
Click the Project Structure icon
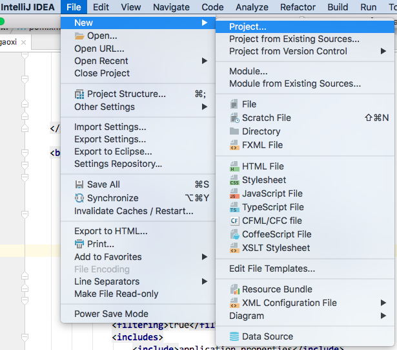[x=79, y=94]
